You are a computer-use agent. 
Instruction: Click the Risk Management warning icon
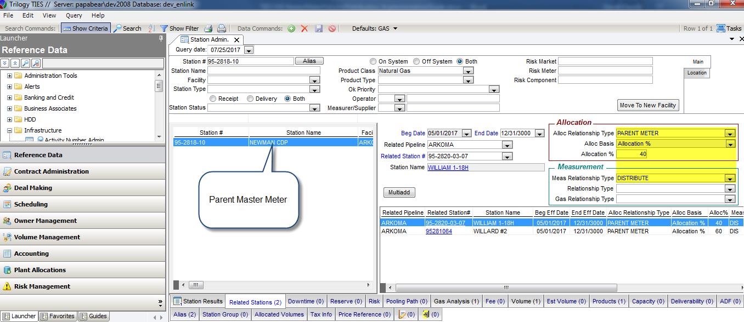(7, 286)
